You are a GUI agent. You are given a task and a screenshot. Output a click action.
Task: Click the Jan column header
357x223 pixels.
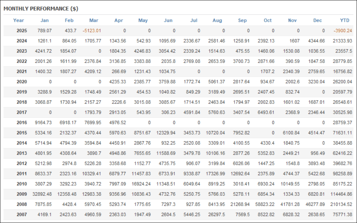[x=45, y=20]
